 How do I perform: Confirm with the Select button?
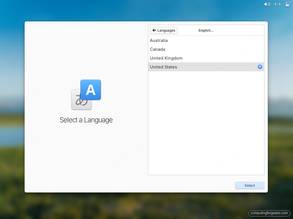[250, 185]
